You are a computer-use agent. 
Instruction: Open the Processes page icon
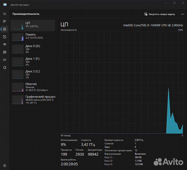click(4, 21)
